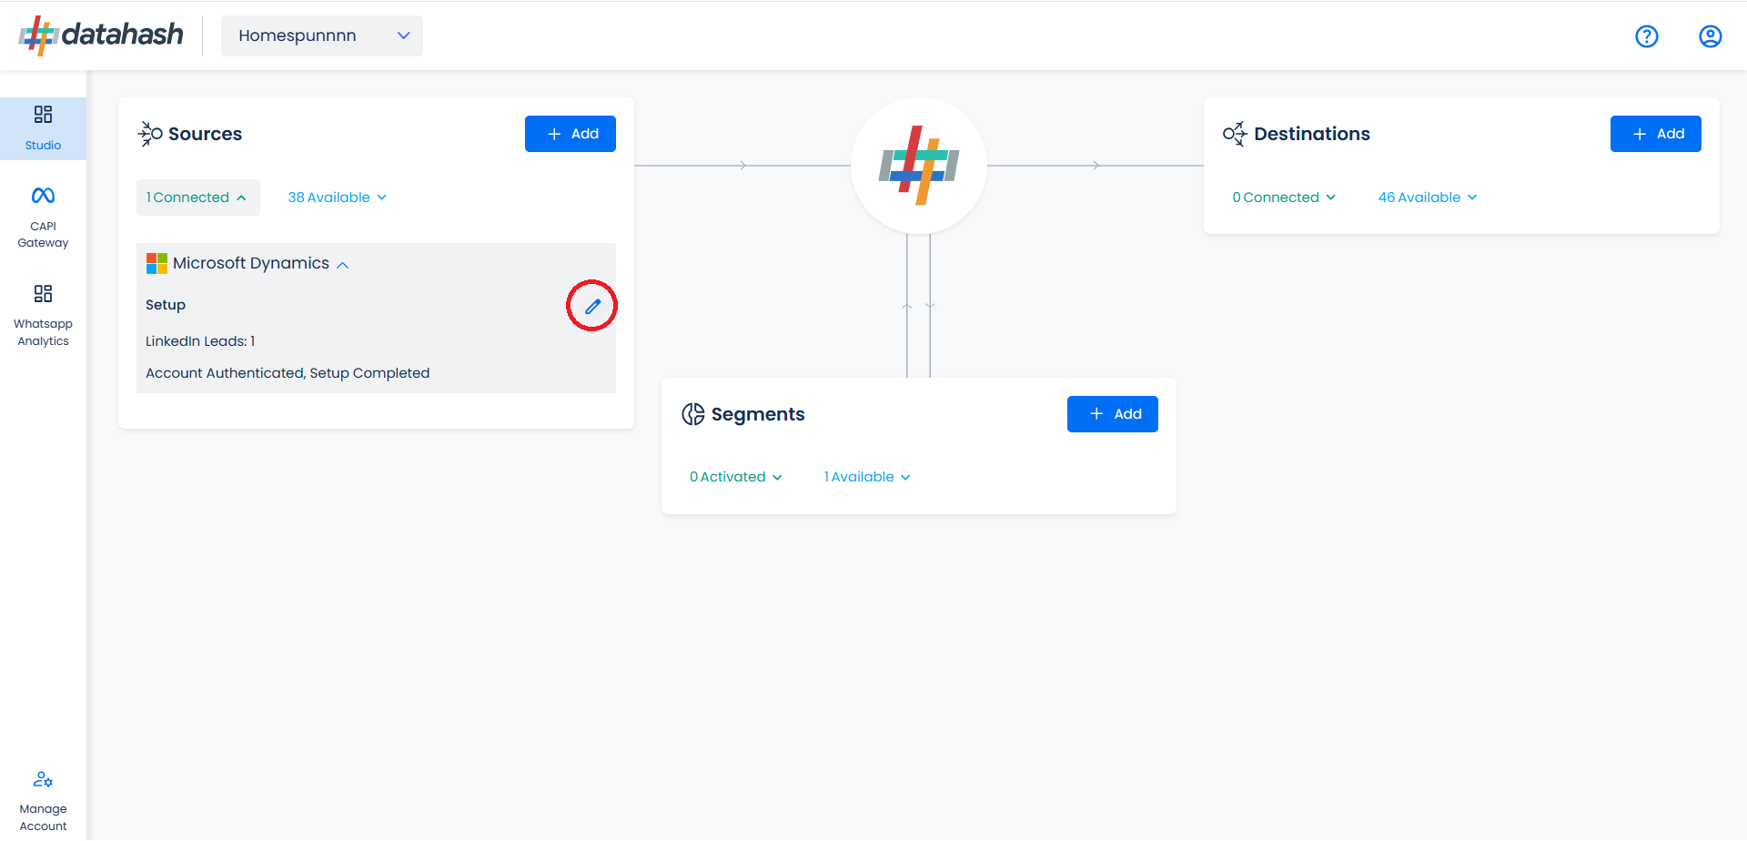The image size is (1747, 841).
Task: Expand 0 Connected destinations
Action: [x=1284, y=198]
